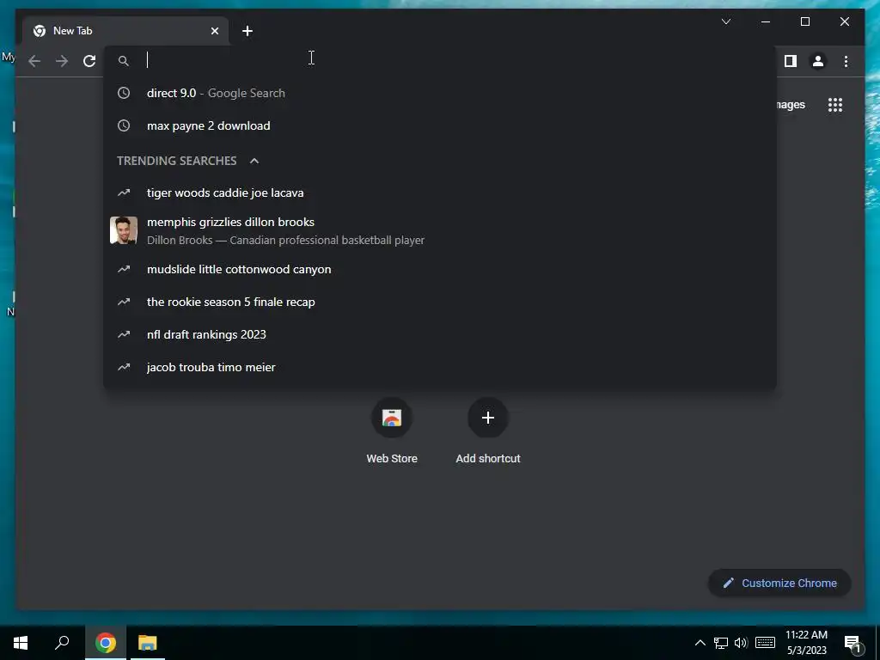Open Customize Chrome
The image size is (880, 660).
[x=779, y=584]
